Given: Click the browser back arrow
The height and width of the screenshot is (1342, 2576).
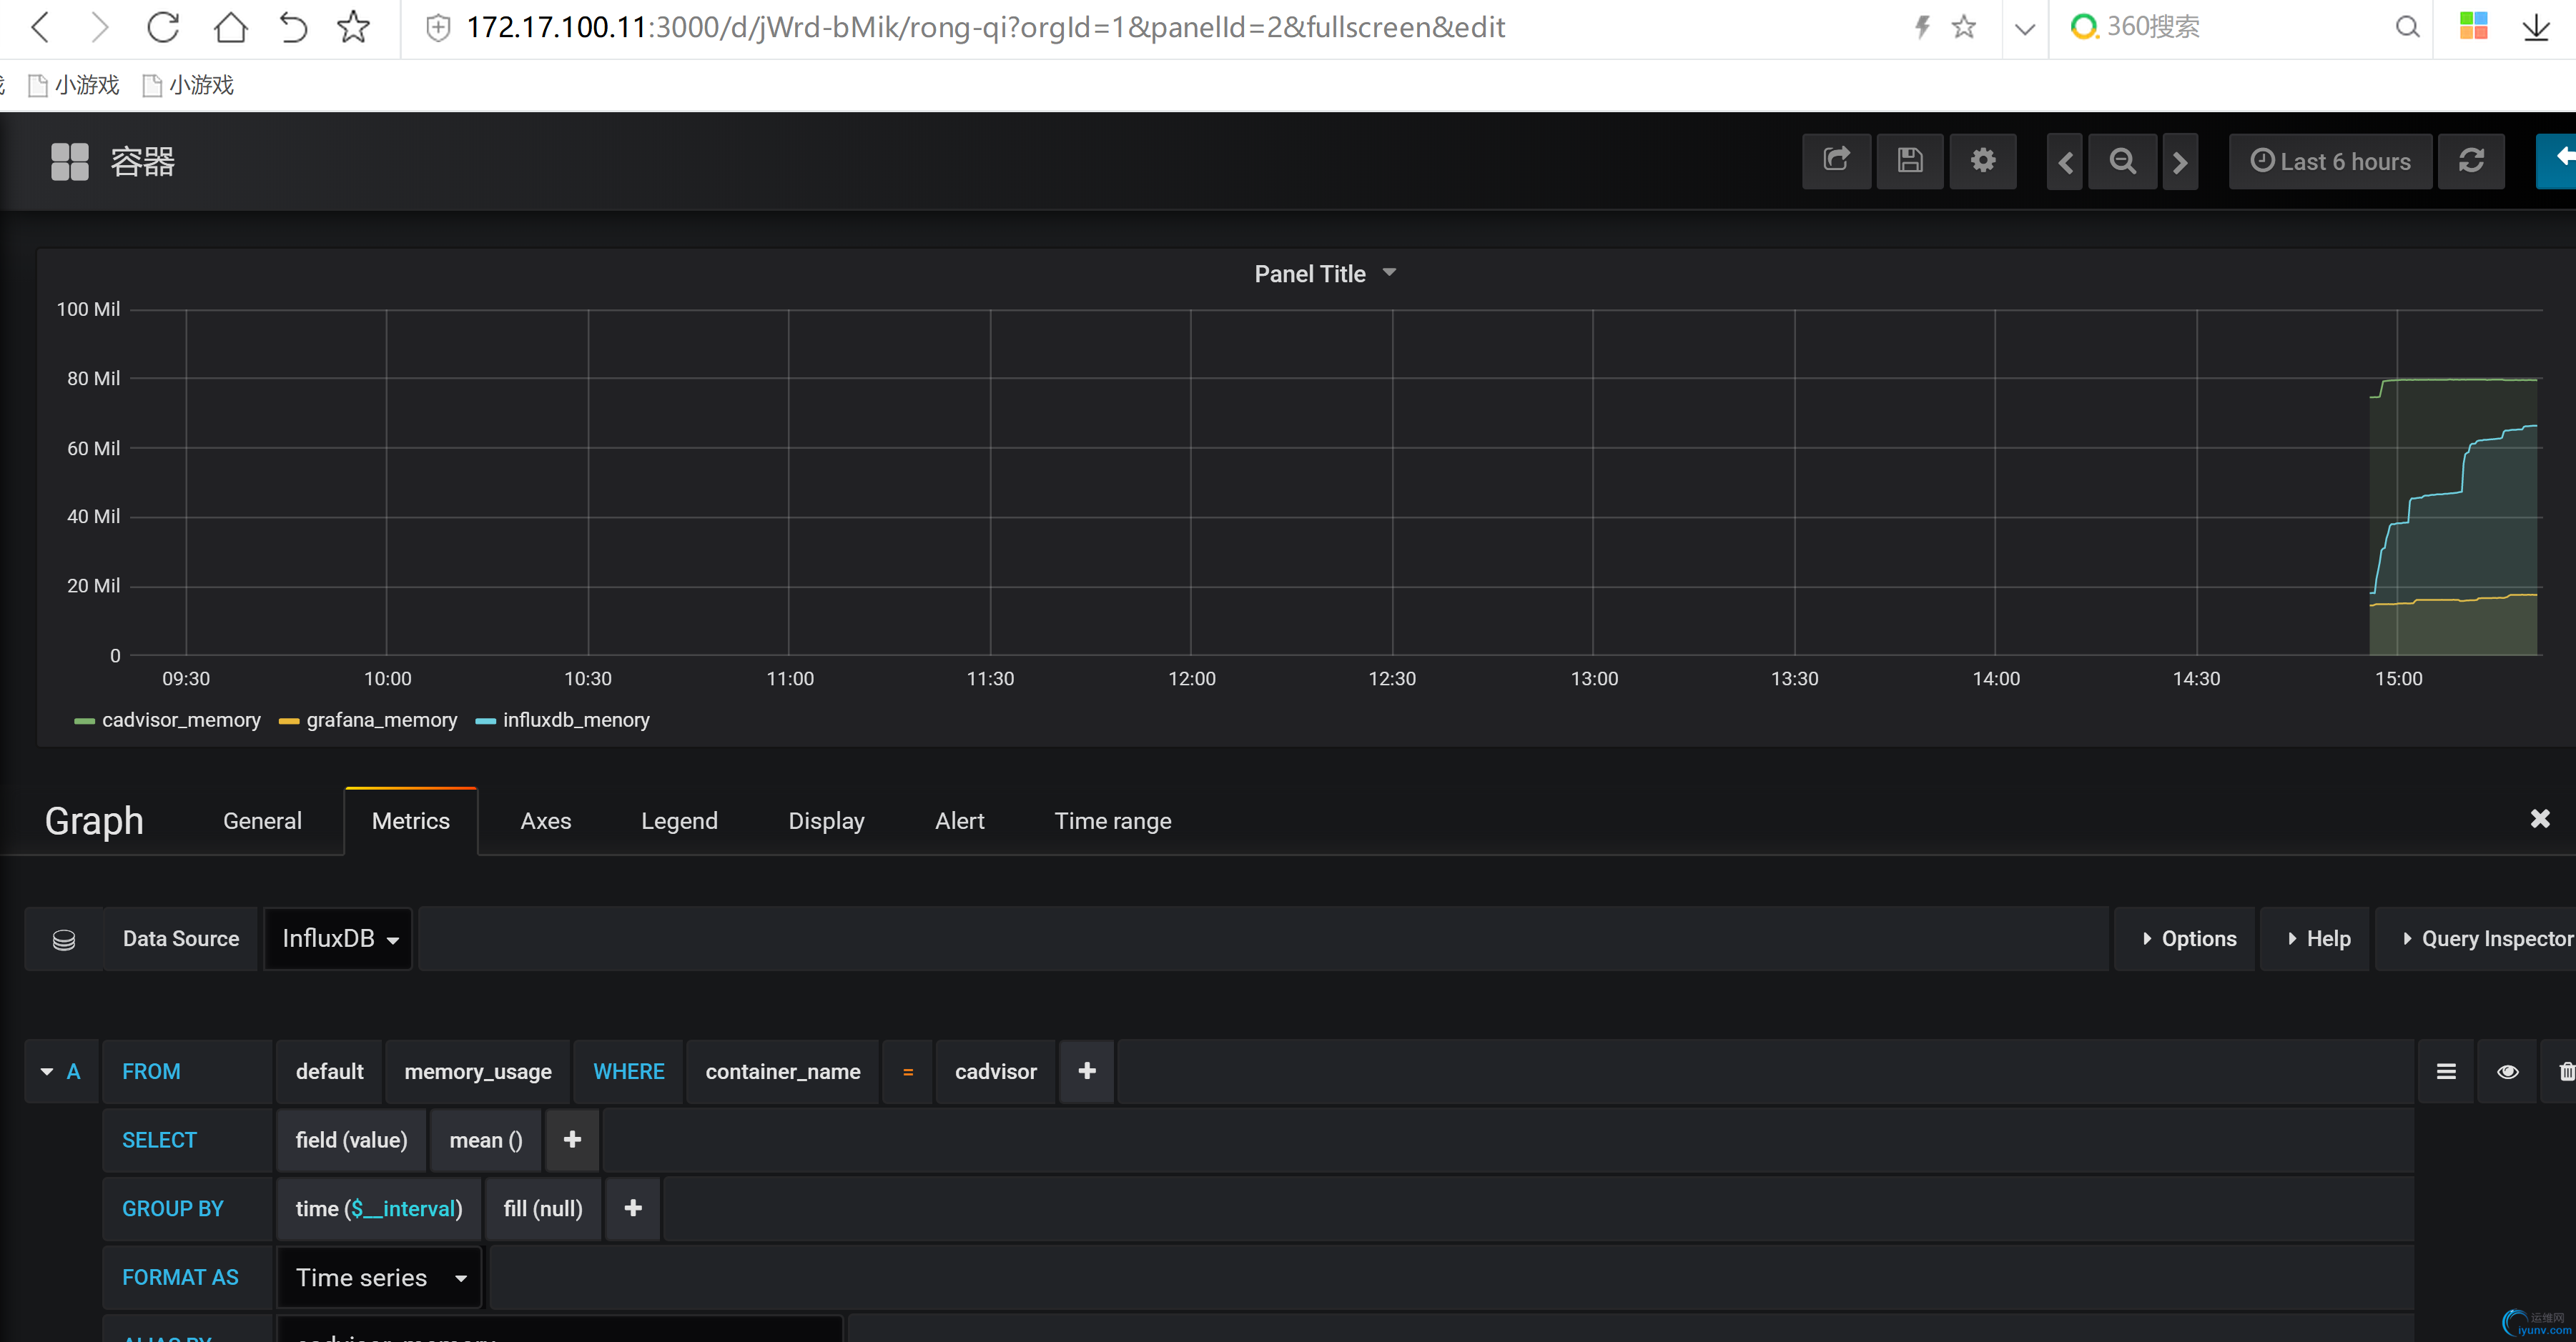Looking at the screenshot, I should click(40, 27).
